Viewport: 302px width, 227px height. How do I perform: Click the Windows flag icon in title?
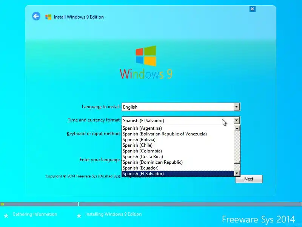point(48,17)
